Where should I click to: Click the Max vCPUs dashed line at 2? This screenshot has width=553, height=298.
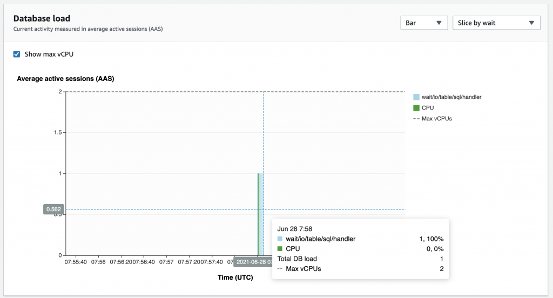point(235,92)
